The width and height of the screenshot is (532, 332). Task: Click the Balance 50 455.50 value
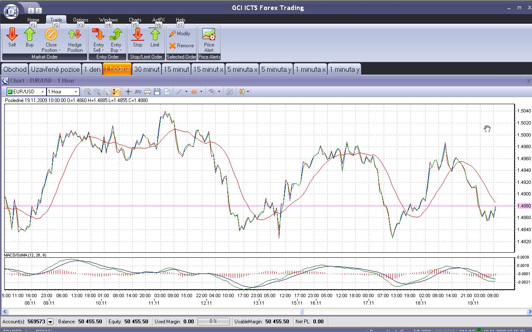(x=90, y=321)
